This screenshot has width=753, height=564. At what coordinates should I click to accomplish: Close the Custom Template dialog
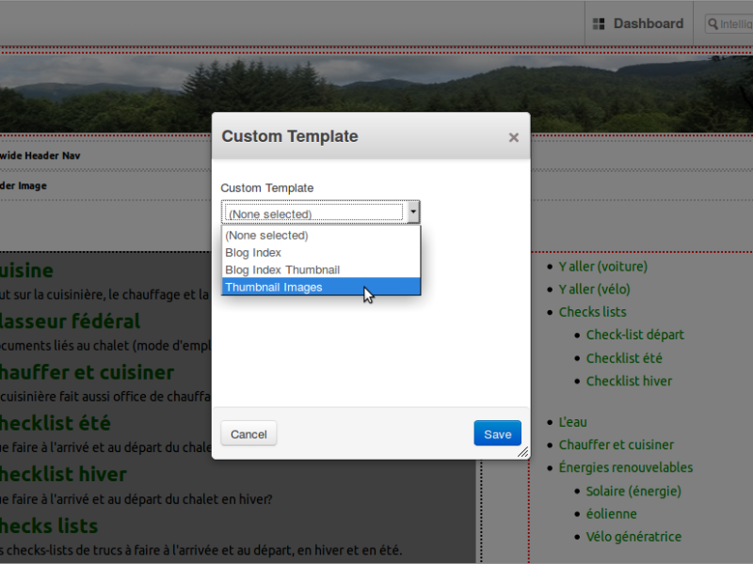(x=513, y=137)
